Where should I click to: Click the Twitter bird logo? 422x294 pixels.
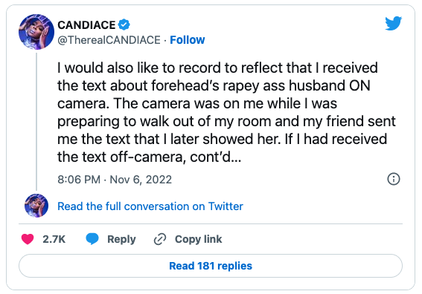click(393, 23)
